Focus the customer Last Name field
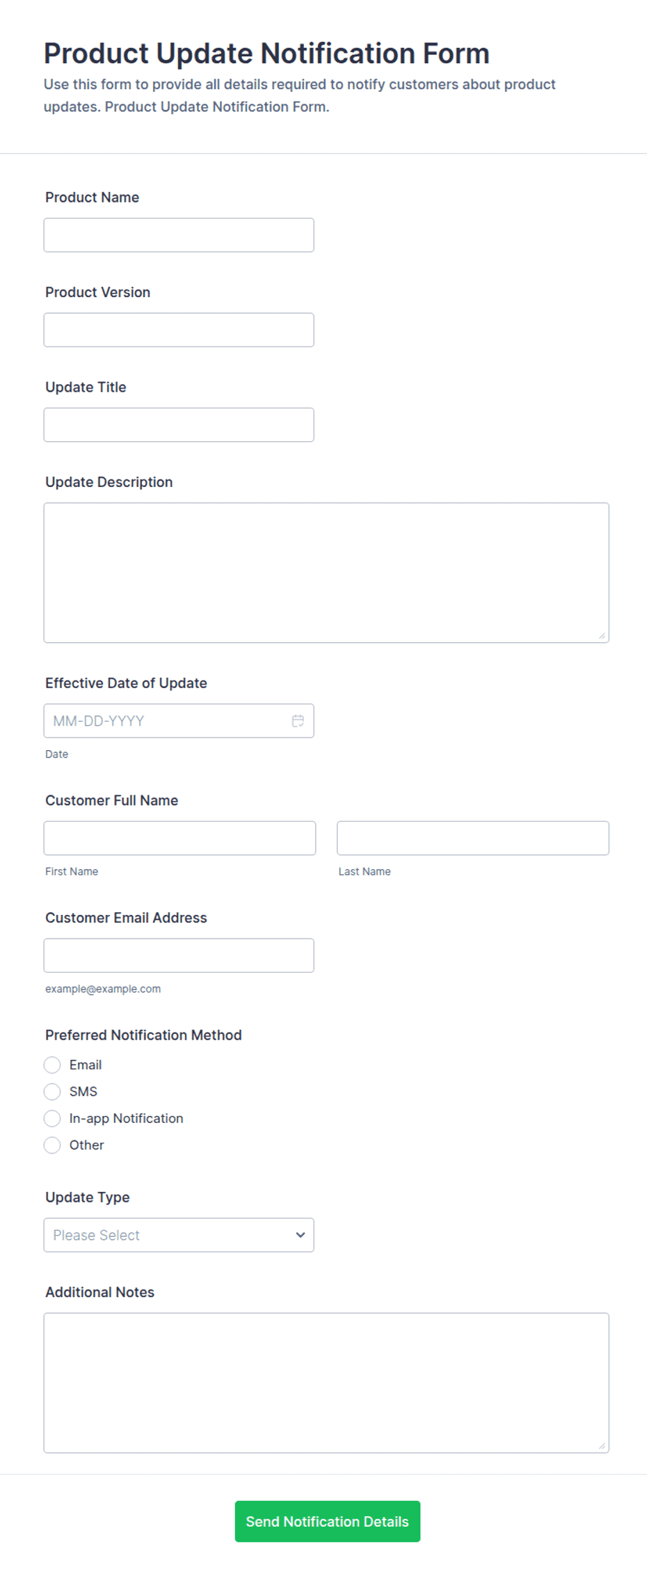The height and width of the screenshot is (1576, 647). pyautogui.click(x=473, y=838)
